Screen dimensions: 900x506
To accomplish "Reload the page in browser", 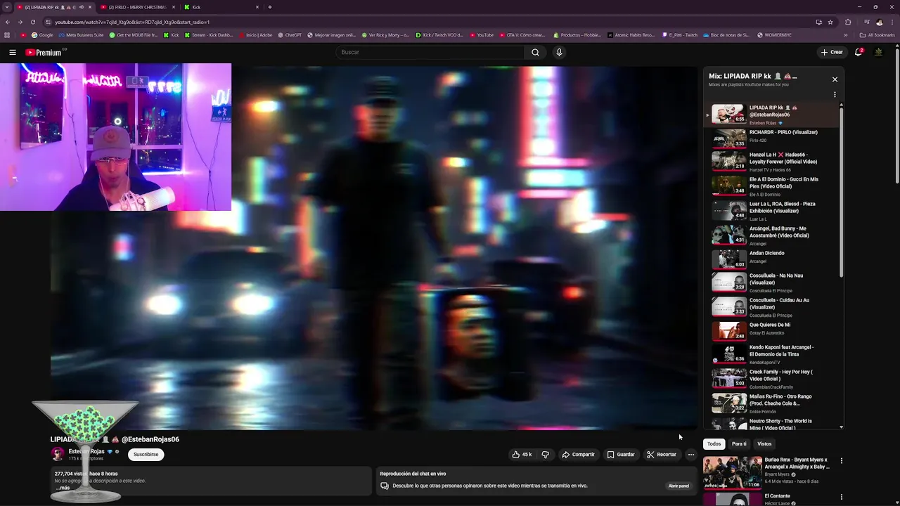I will pyautogui.click(x=32, y=22).
